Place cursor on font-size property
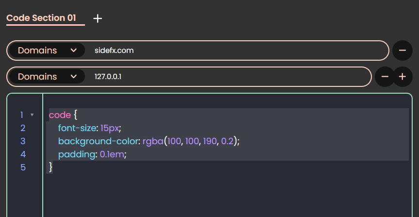 77,128
